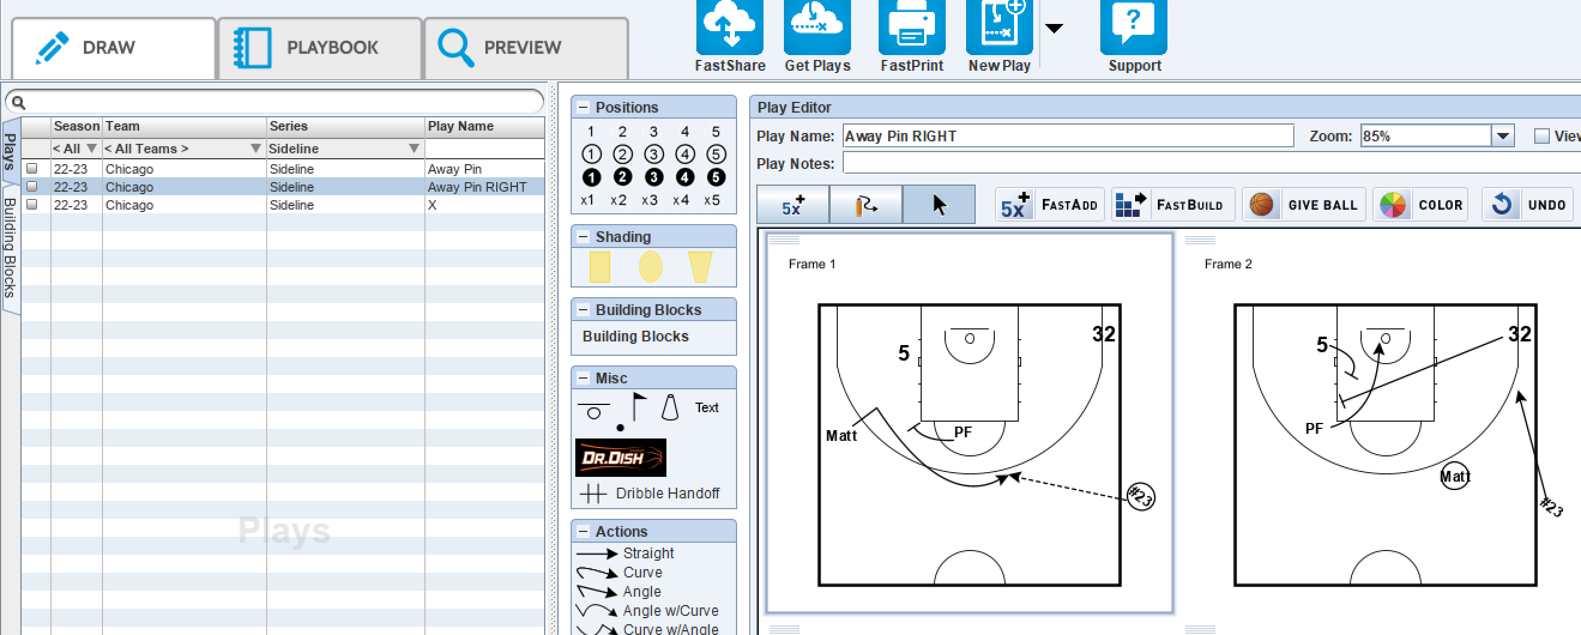Collapse the Actions panel

[583, 531]
